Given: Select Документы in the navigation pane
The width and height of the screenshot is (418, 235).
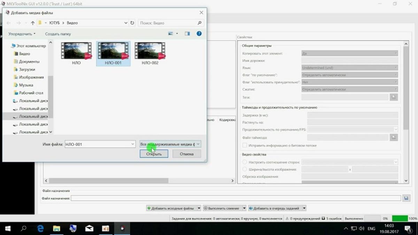Looking at the screenshot, I should point(29,62).
